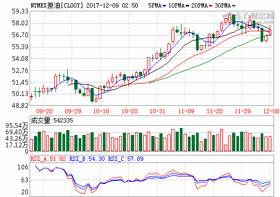Click the 58.02 price axis label
The image size is (280, 197).
(20, 23)
